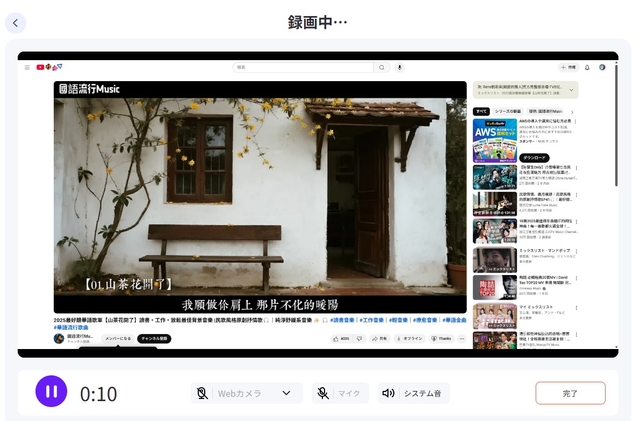
Task: Pause the recording
Action: point(52,391)
